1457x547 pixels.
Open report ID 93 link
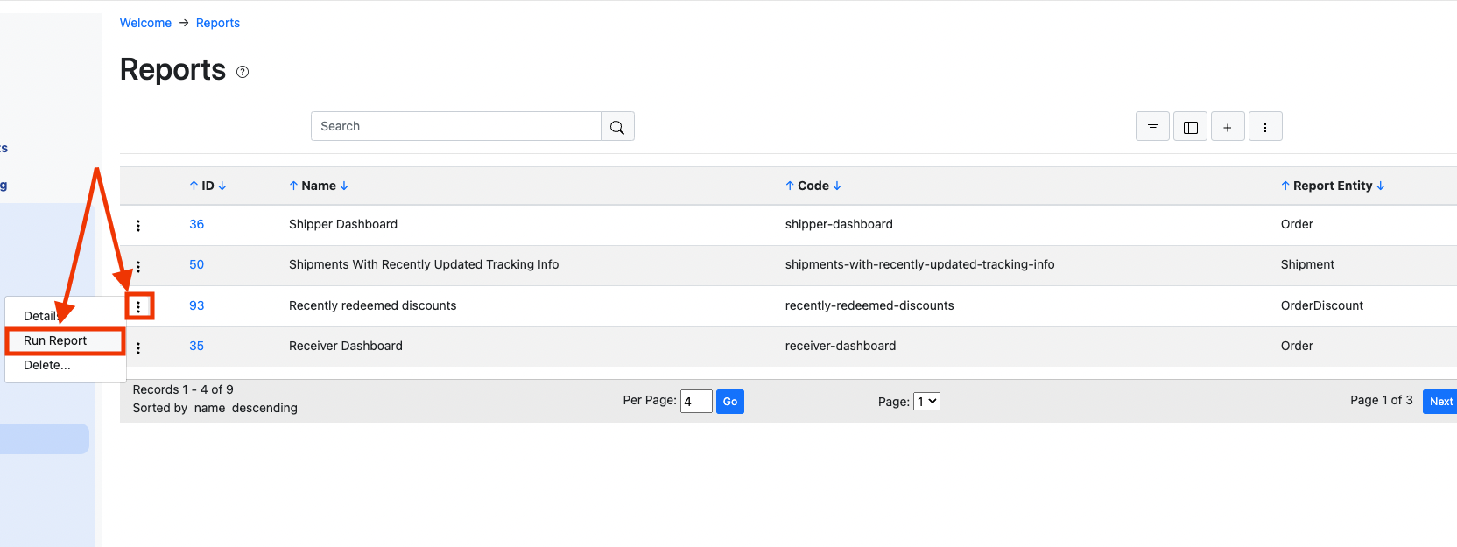pos(196,305)
